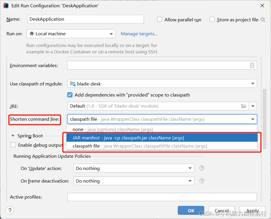Open JRE dropdown arrow
The height and width of the screenshot is (219, 271).
coord(253,106)
